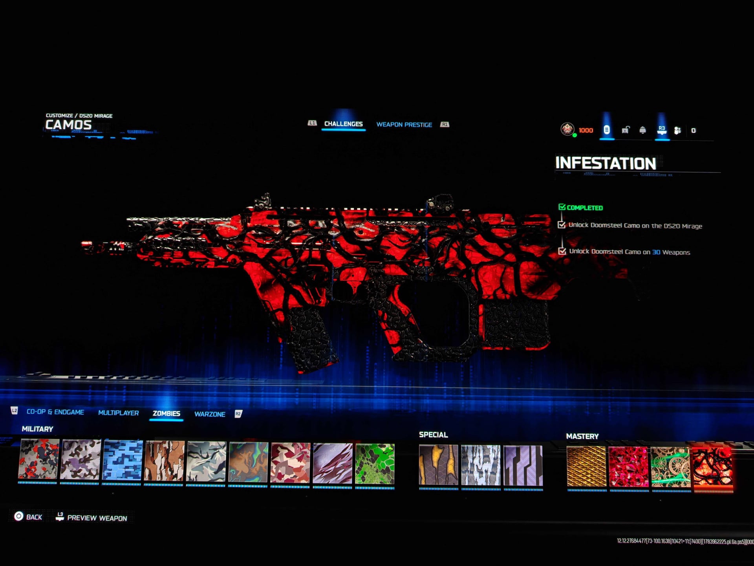Select the red Infestation Mastery camo

pyautogui.click(x=713, y=469)
